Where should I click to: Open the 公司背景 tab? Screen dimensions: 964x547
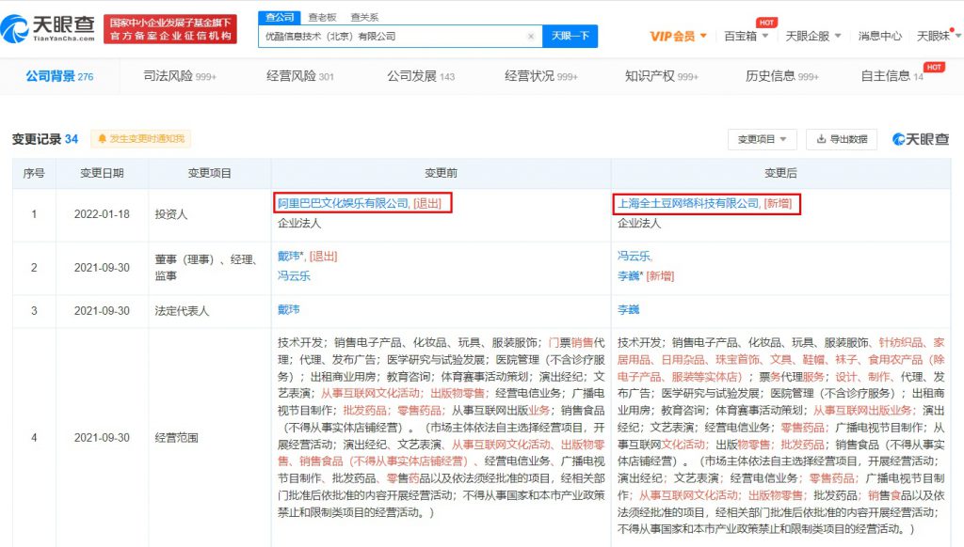point(59,76)
